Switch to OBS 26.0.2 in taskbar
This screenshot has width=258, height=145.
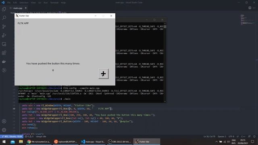tap(119, 141)
